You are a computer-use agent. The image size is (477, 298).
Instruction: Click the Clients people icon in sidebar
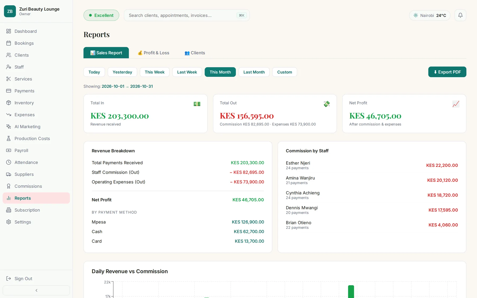pyautogui.click(x=9, y=55)
